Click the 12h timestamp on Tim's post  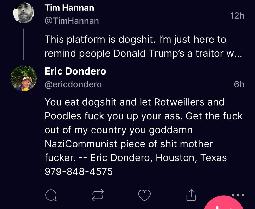pyautogui.click(x=237, y=16)
